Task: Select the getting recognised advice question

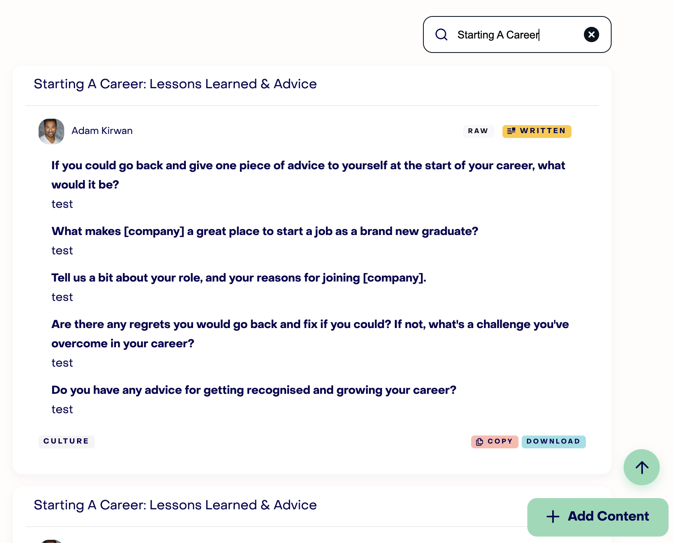Action: [x=254, y=390]
